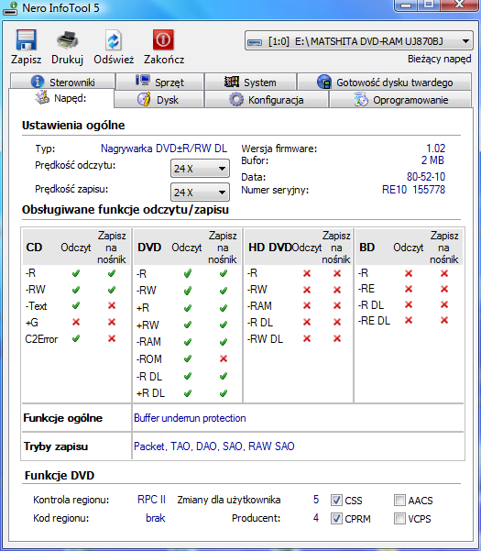The height and width of the screenshot is (551, 481).
Task: Switch to the System tab
Action: coord(250,82)
